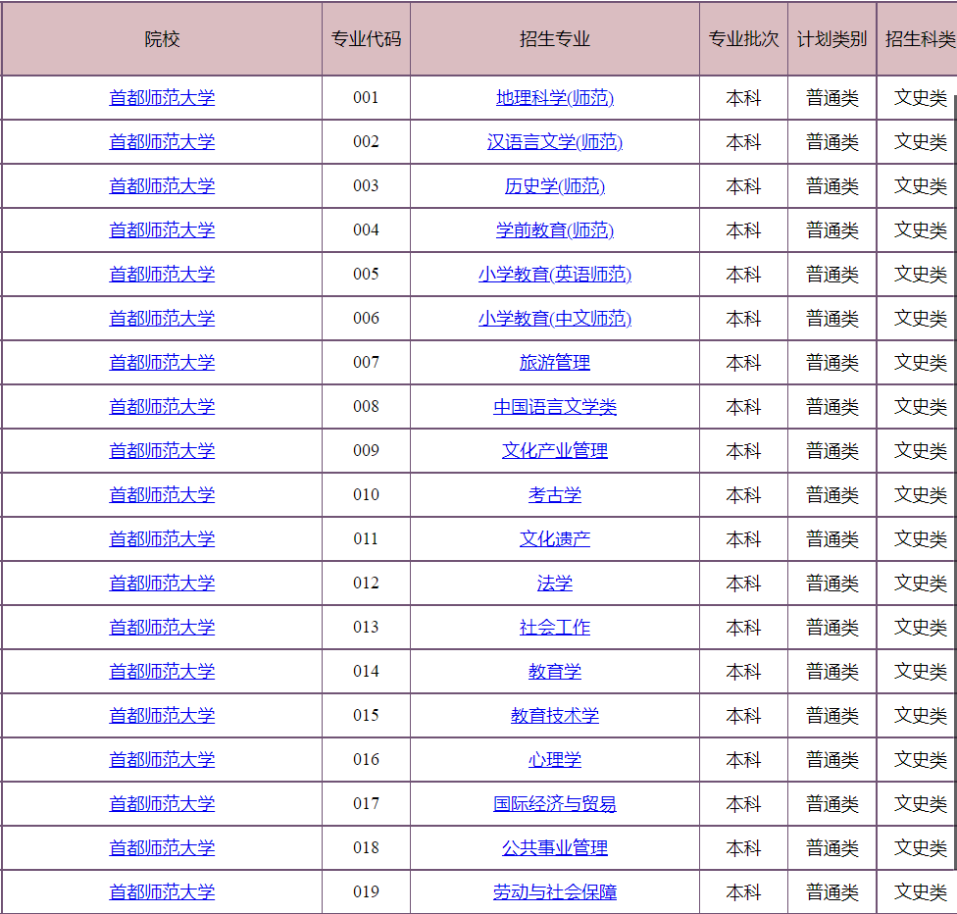This screenshot has width=957, height=914.
Task: Click 首都师范大学 link in row 004
Action: coord(162,230)
